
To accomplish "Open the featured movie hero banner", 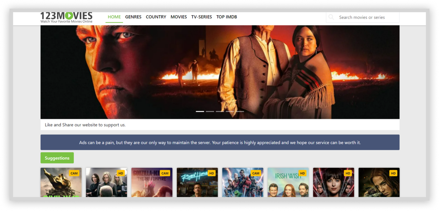I will [220, 72].
